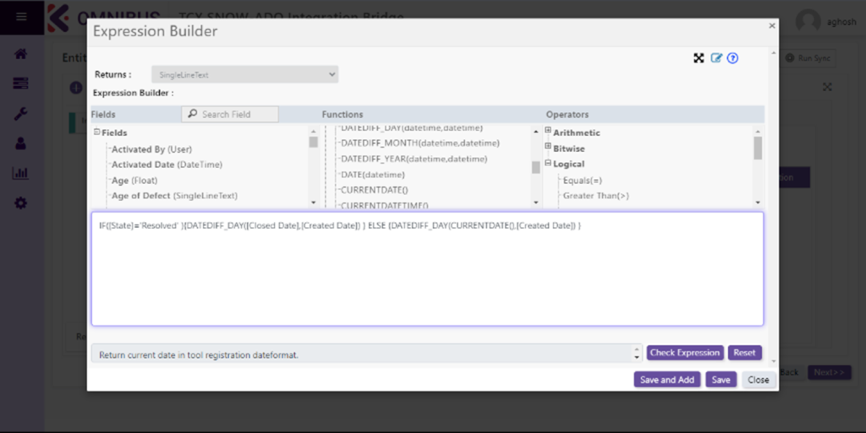Image resolution: width=866 pixels, height=433 pixels.
Task: Click the blue edit pencil icon
Action: pyautogui.click(x=716, y=58)
